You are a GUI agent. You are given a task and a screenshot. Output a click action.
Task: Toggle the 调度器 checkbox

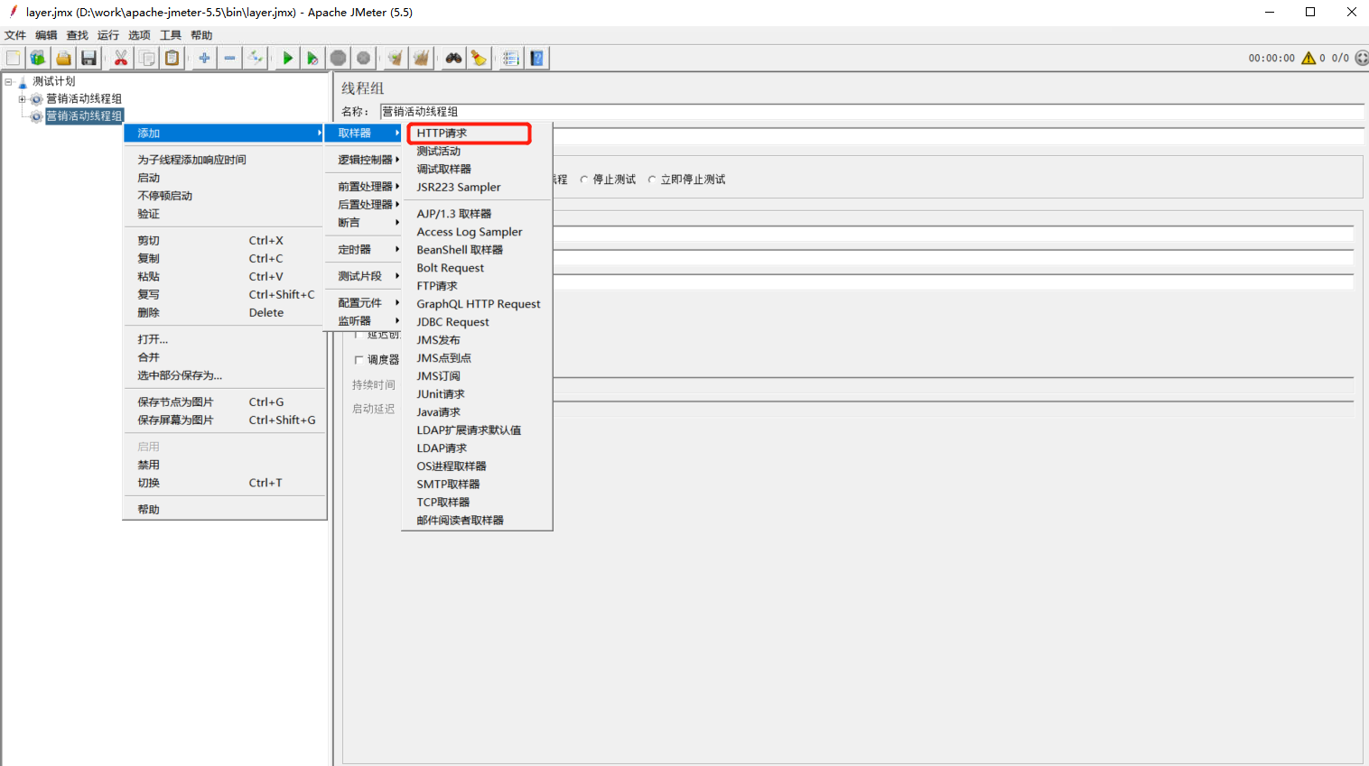click(x=359, y=360)
